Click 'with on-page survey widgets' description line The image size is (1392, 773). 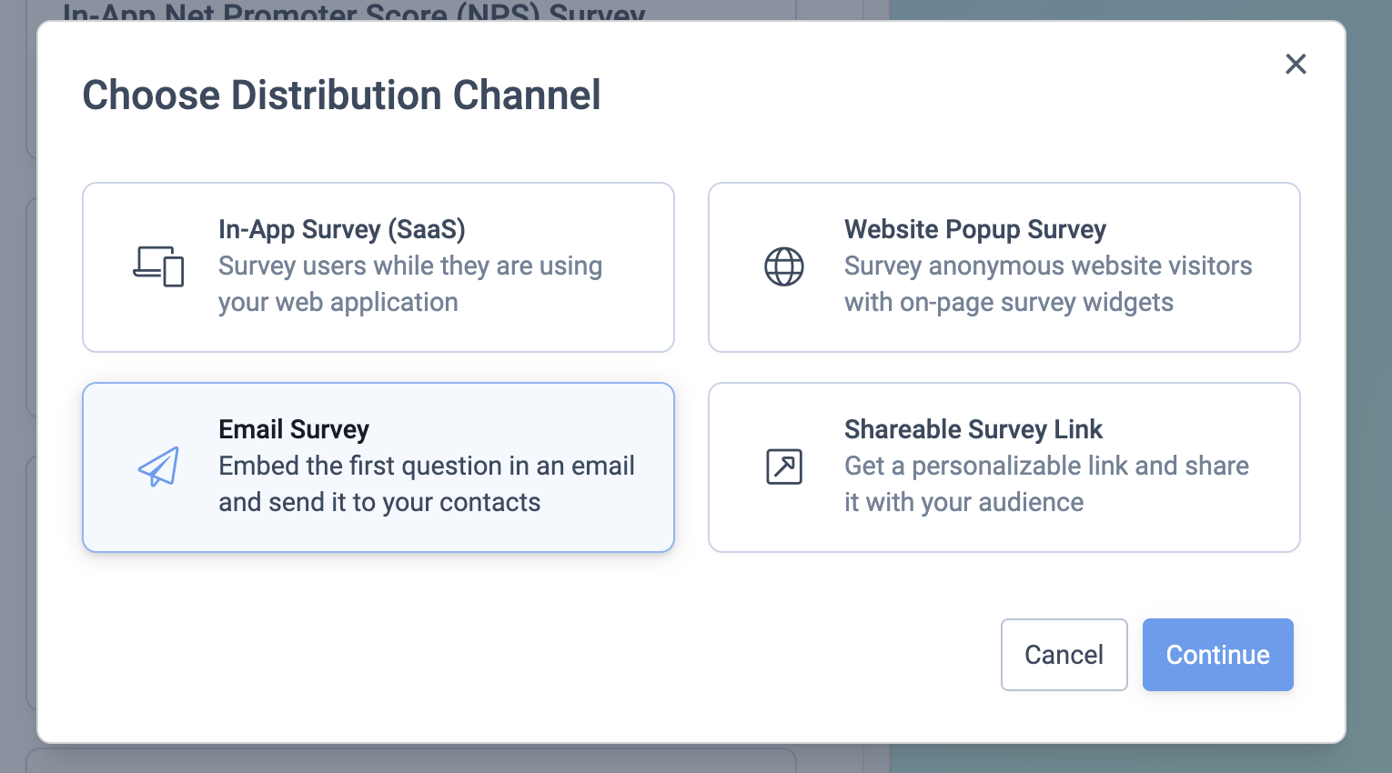[1008, 302]
